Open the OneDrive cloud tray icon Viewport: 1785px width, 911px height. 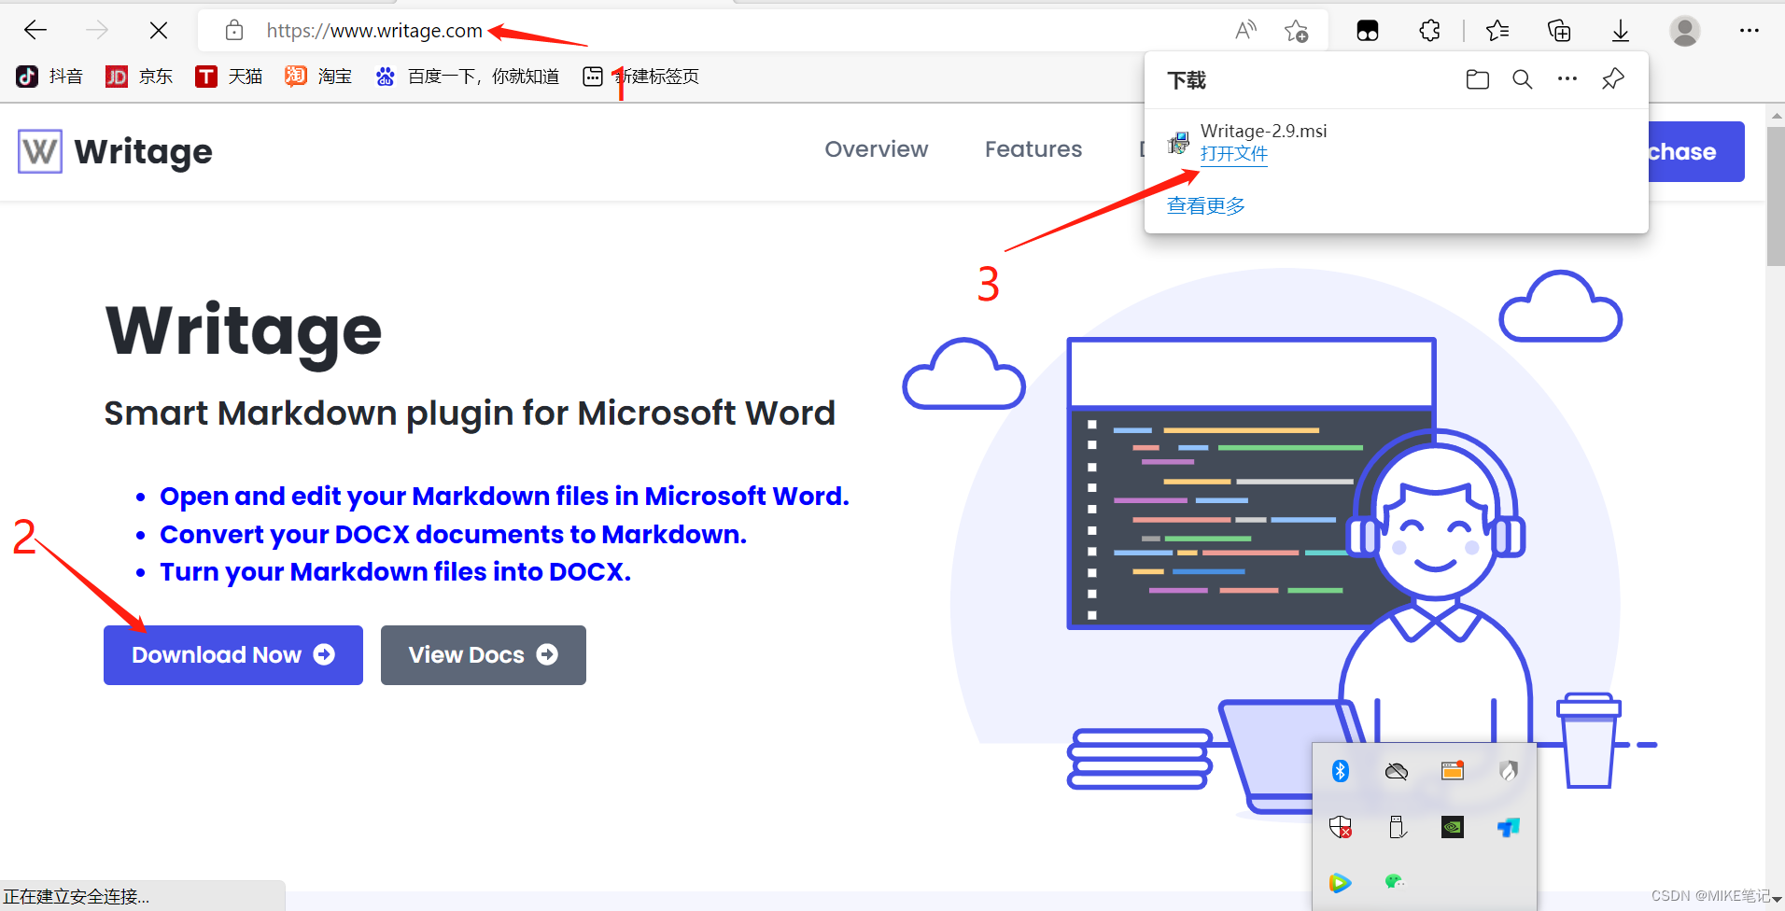(x=1397, y=771)
